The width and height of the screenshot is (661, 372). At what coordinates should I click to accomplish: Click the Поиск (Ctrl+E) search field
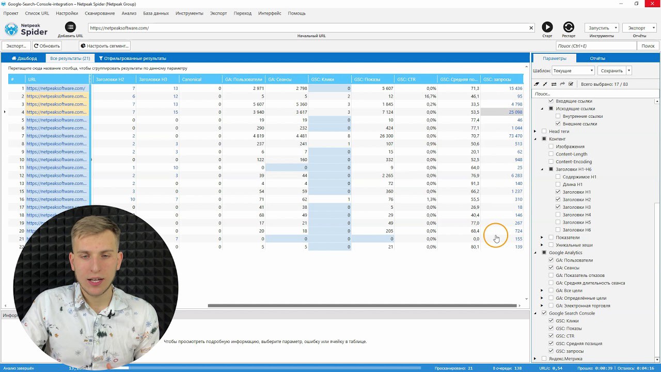click(x=596, y=46)
